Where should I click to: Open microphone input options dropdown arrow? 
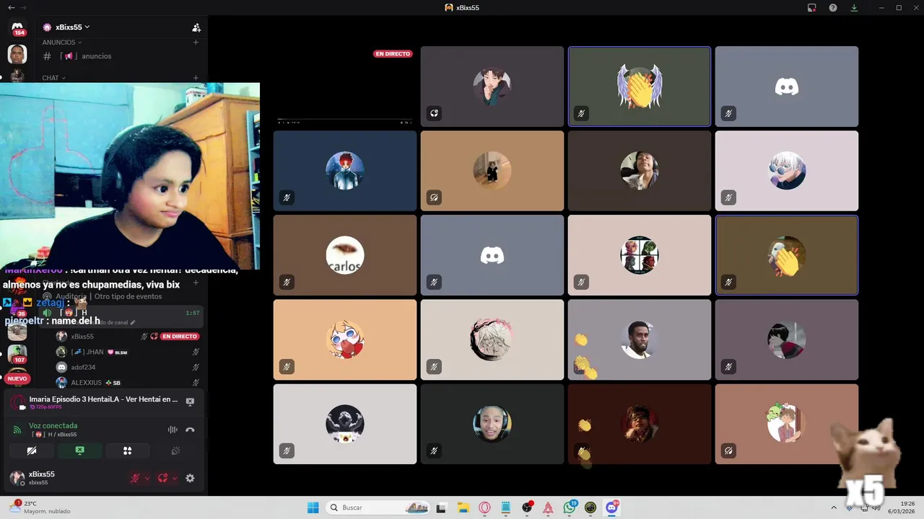tap(147, 478)
